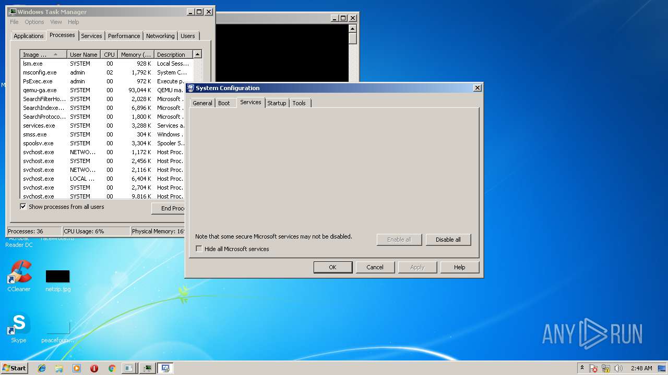This screenshot has height=375, width=668.
Task: Sort processes by Memory column
Action: pyautogui.click(x=136, y=55)
